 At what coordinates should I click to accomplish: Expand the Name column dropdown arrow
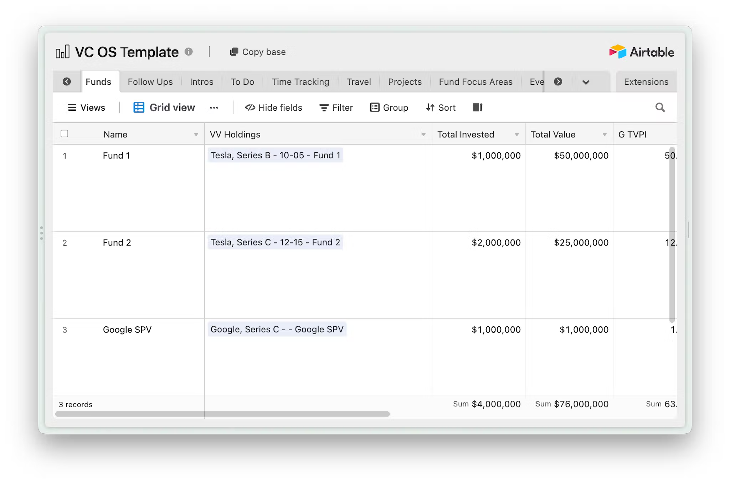pyautogui.click(x=196, y=135)
